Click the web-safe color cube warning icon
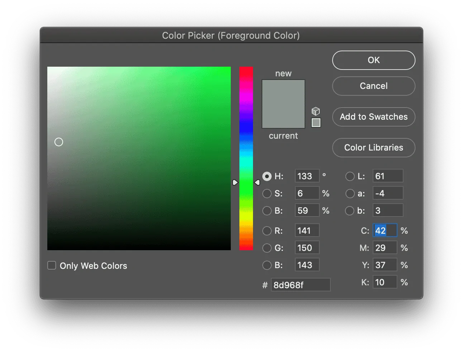 316,111
